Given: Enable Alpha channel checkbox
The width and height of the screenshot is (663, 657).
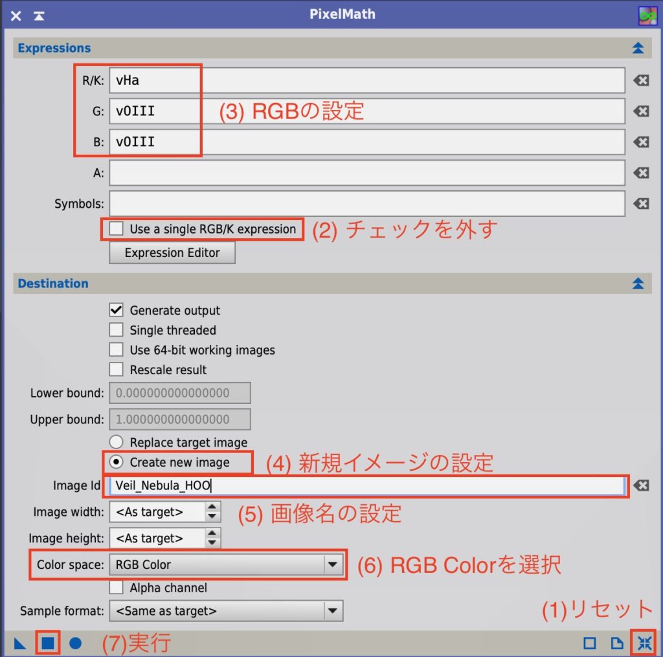Looking at the screenshot, I should [117, 588].
